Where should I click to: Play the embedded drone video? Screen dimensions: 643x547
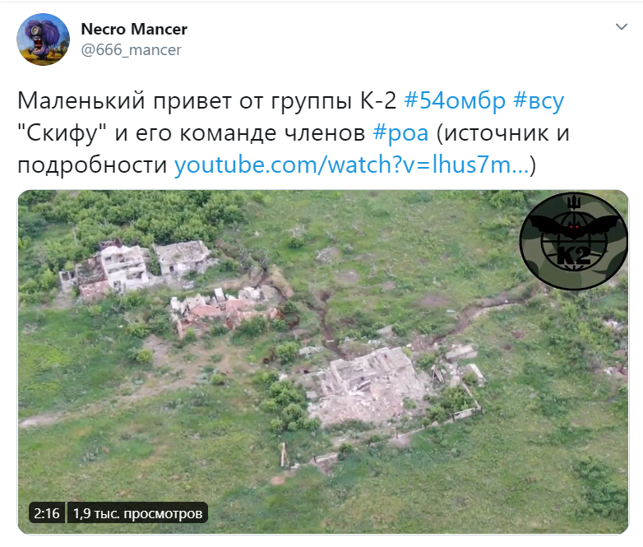click(x=322, y=362)
